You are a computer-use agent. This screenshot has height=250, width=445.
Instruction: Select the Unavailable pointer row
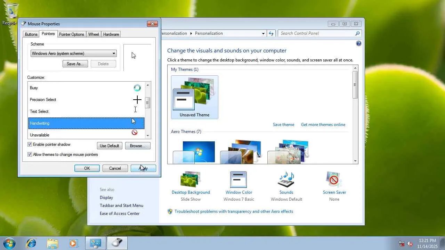[x=86, y=134]
